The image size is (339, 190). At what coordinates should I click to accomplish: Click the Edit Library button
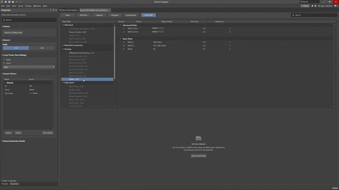click(x=48, y=133)
